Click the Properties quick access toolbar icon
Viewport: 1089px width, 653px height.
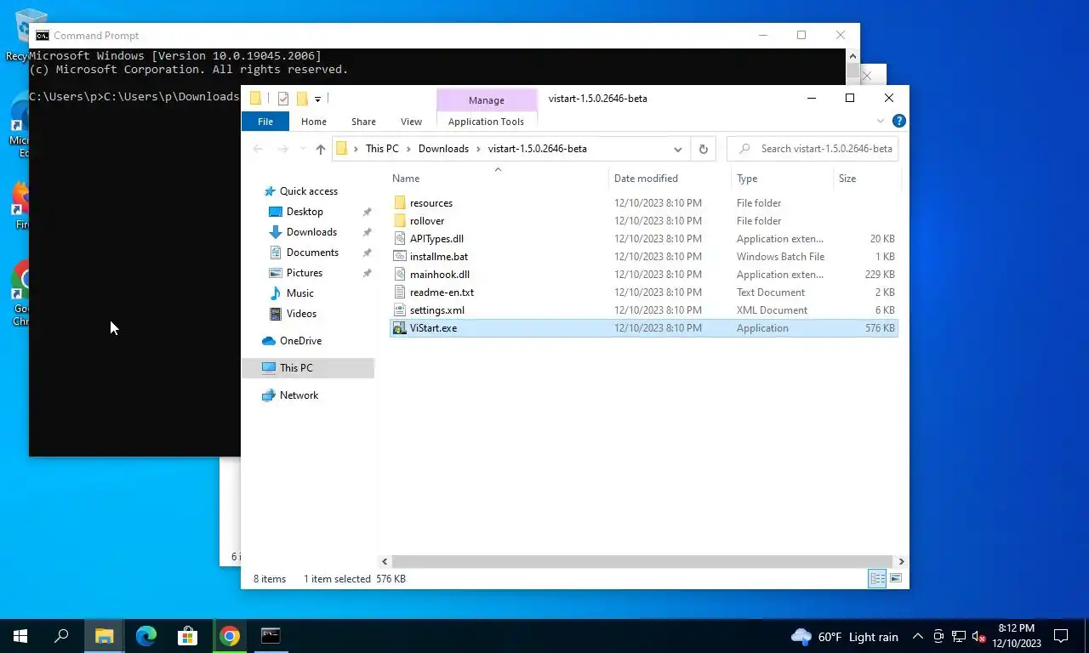[283, 99]
